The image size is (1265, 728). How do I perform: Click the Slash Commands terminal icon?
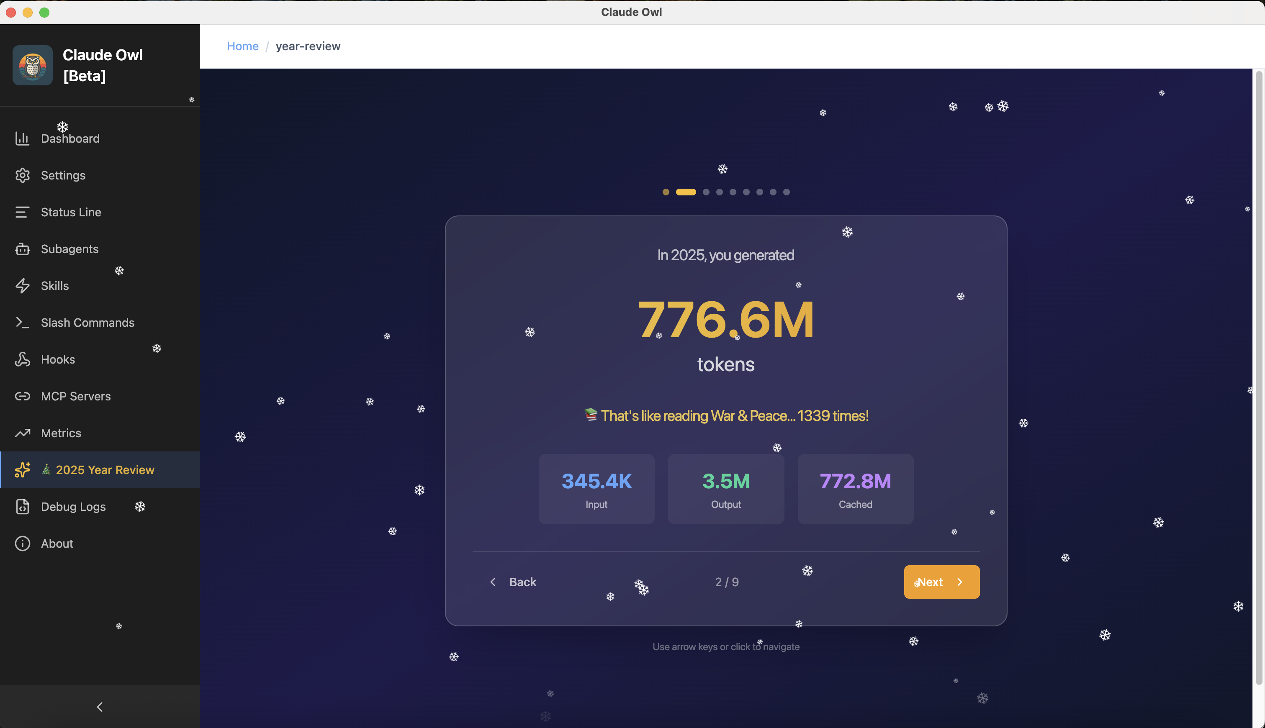(x=22, y=323)
